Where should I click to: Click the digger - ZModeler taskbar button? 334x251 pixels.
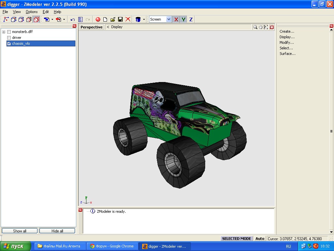point(164,246)
